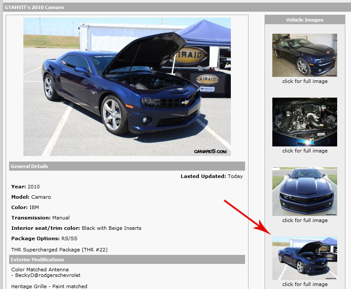The height and width of the screenshot is (289, 351).
Task: Select the bottom hood-open car thumbnail
Action: click(x=304, y=258)
